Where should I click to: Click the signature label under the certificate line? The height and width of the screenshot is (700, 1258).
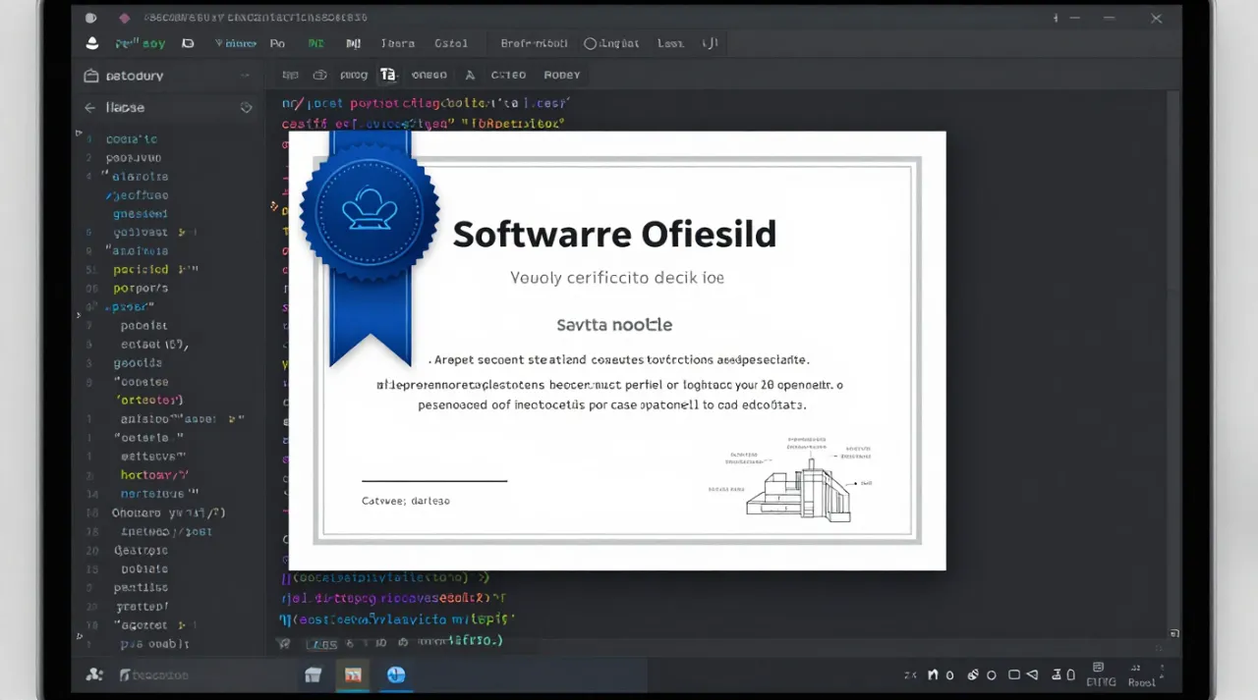406,501
